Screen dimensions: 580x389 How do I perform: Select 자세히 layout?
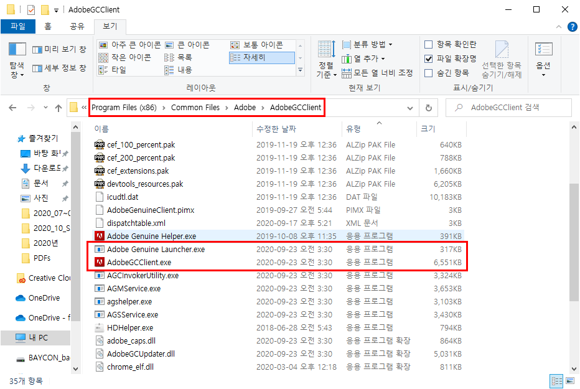262,57
